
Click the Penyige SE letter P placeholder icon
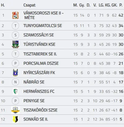(x=15, y=101)
